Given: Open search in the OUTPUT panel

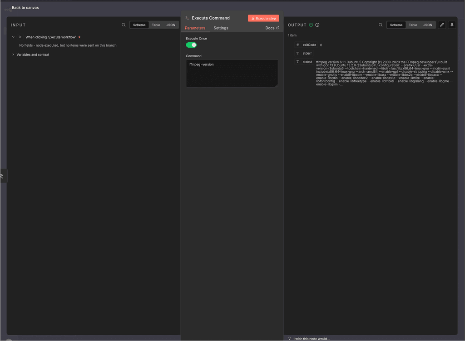Looking at the screenshot, I should [381, 25].
